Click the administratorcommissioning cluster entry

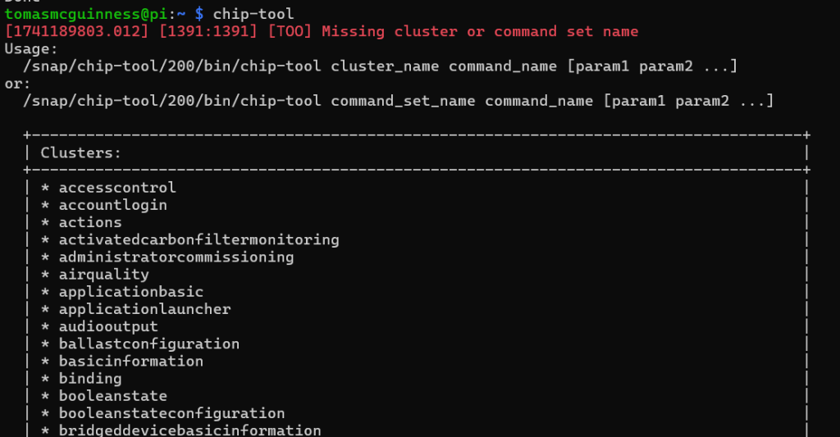point(176,257)
